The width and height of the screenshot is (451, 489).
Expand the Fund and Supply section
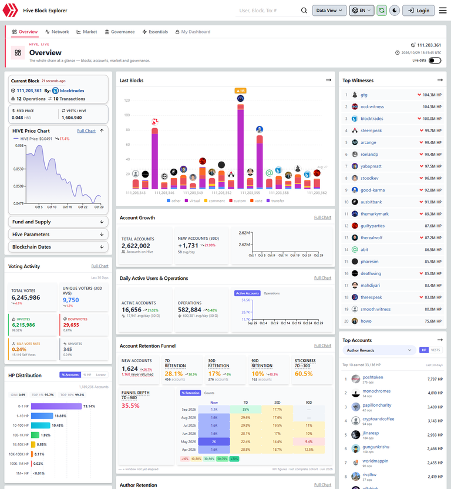click(58, 222)
